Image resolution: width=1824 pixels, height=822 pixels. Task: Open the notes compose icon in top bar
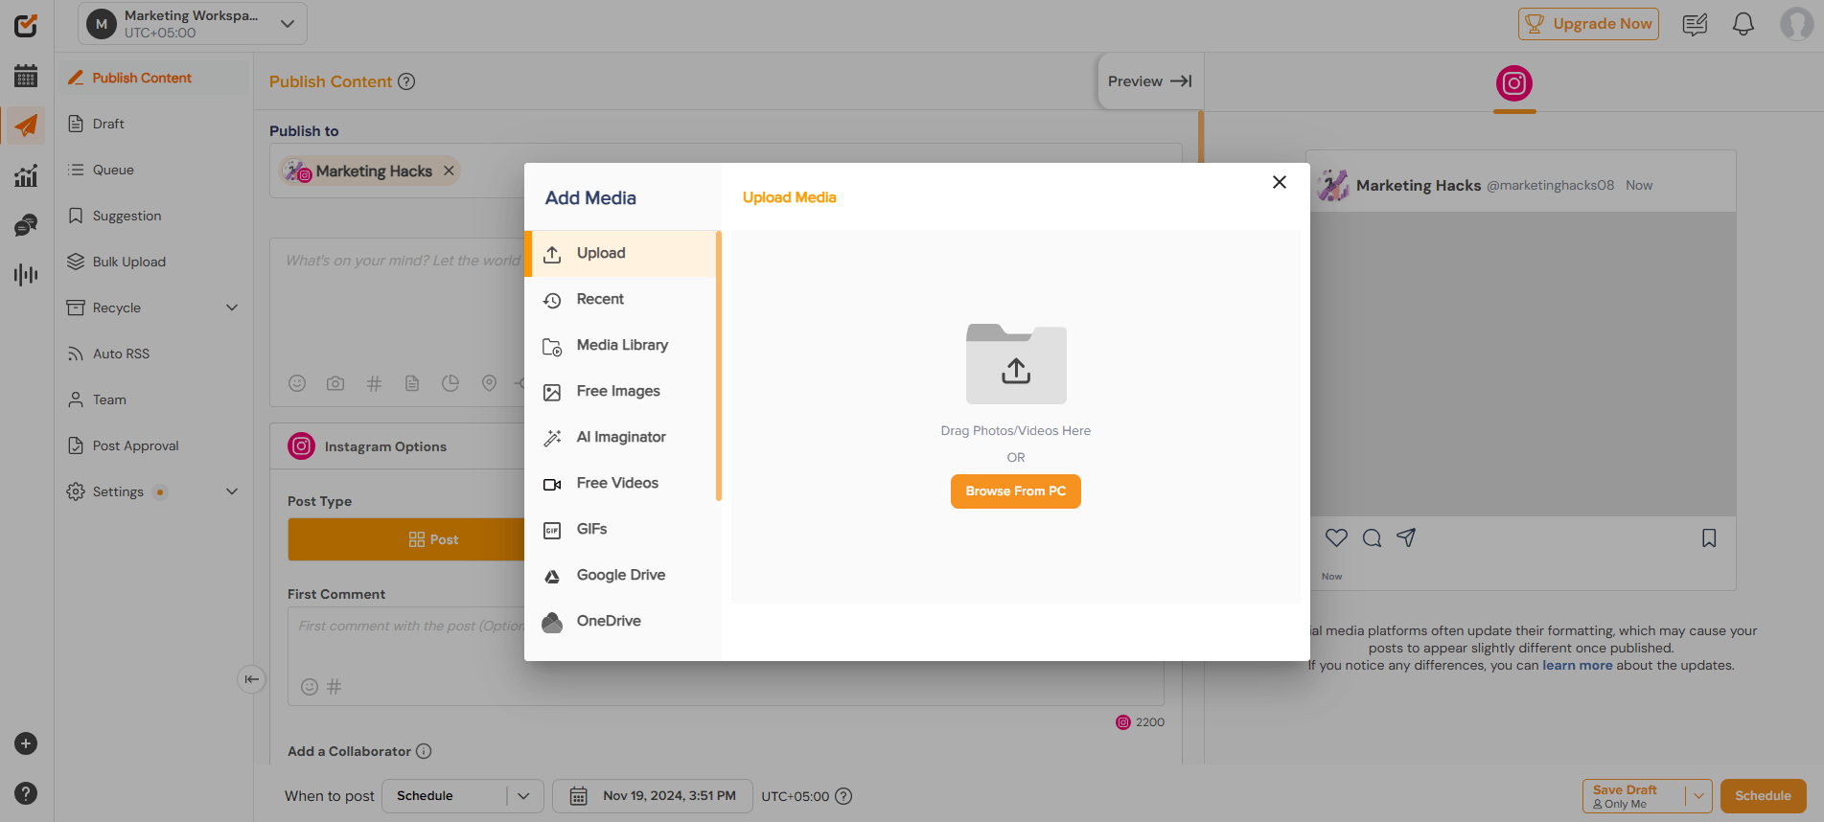pos(1695,24)
